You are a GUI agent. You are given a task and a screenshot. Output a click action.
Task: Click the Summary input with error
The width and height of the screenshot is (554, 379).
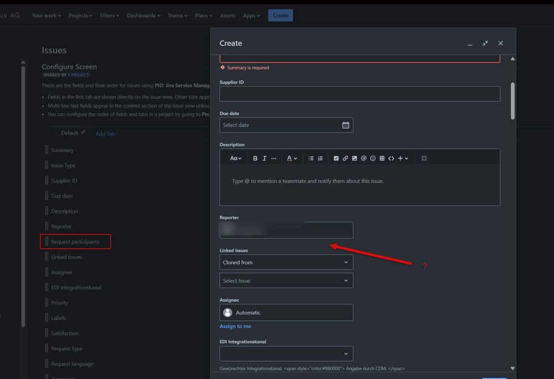tap(360, 59)
